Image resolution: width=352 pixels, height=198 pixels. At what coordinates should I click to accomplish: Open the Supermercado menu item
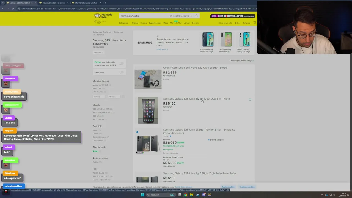(x=155, y=23)
